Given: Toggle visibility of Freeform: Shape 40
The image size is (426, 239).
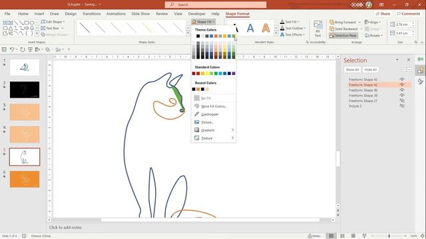Looking at the screenshot, I should click(x=402, y=90).
